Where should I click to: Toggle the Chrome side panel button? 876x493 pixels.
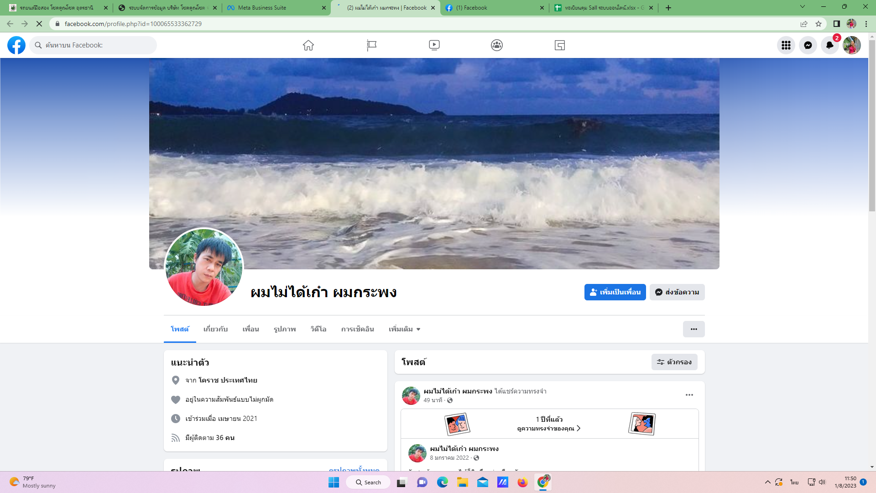[836, 24]
